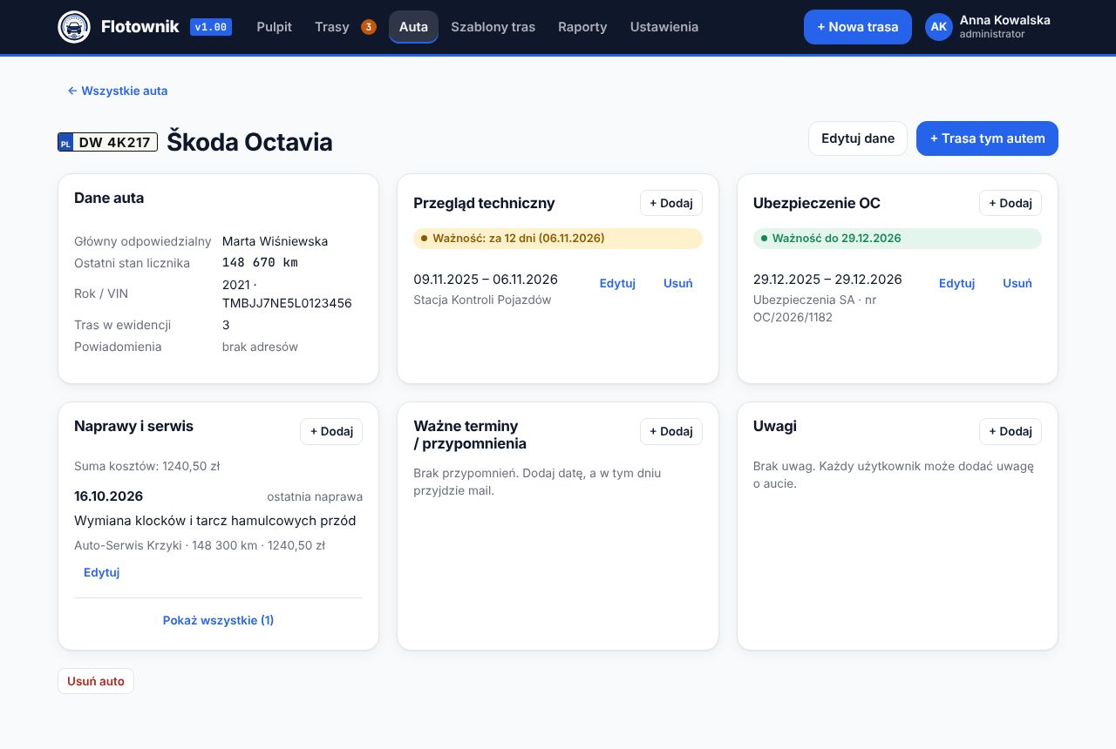Click the green 'Ważność do 29.12.2026' status
This screenshot has width=1116, height=749.
click(897, 238)
